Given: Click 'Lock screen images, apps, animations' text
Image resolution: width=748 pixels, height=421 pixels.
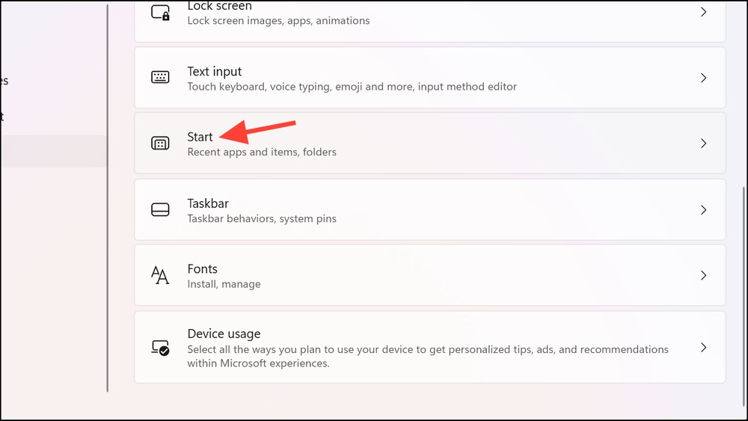Looking at the screenshot, I should [278, 21].
